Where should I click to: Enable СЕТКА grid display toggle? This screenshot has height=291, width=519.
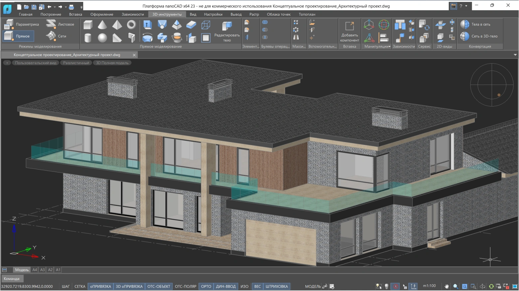[x=80, y=286]
